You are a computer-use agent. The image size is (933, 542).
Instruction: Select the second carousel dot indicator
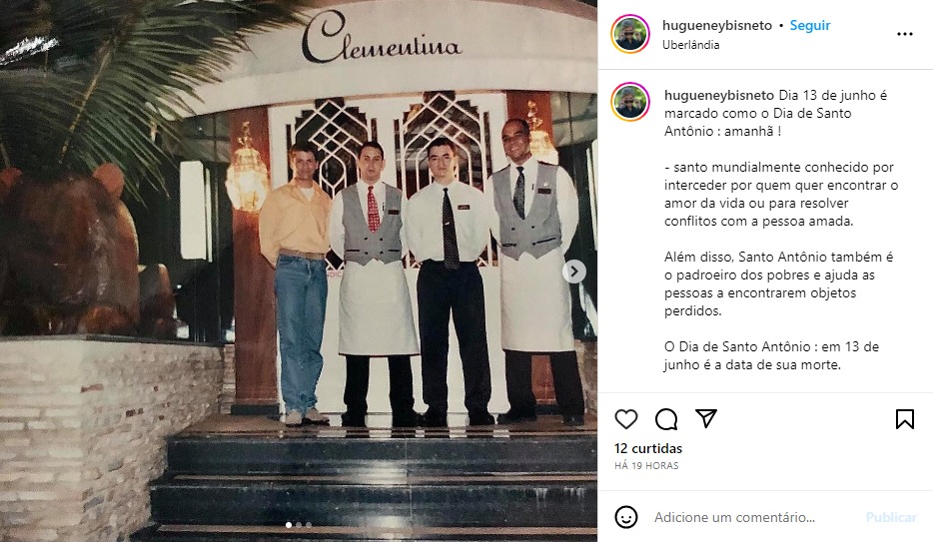click(299, 525)
